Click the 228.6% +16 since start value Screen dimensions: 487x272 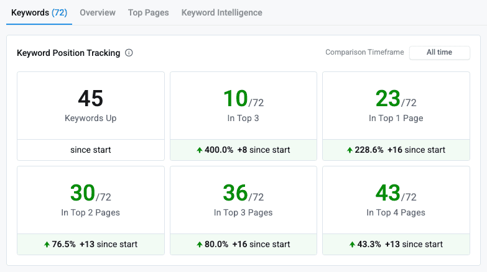396,150
